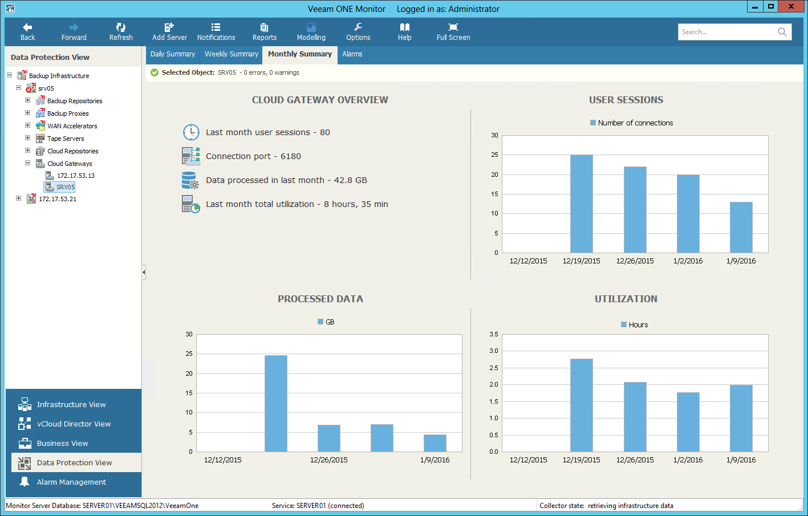Collapse the Cloud Gateways node
808x516 pixels.
pos(27,163)
